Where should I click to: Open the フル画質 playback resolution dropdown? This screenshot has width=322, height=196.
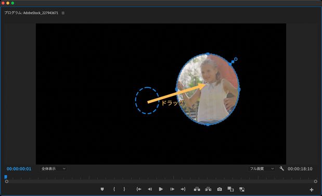click(x=262, y=168)
